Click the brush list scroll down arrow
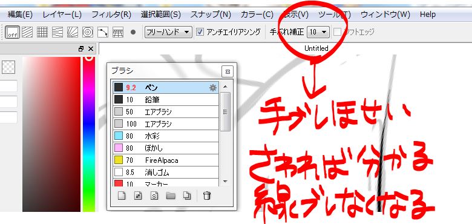Viewport: 472px width, 224px height. pyautogui.click(x=225, y=182)
